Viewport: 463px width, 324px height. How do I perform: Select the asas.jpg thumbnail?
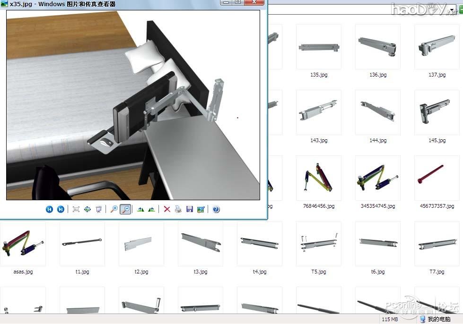pyautogui.click(x=23, y=244)
